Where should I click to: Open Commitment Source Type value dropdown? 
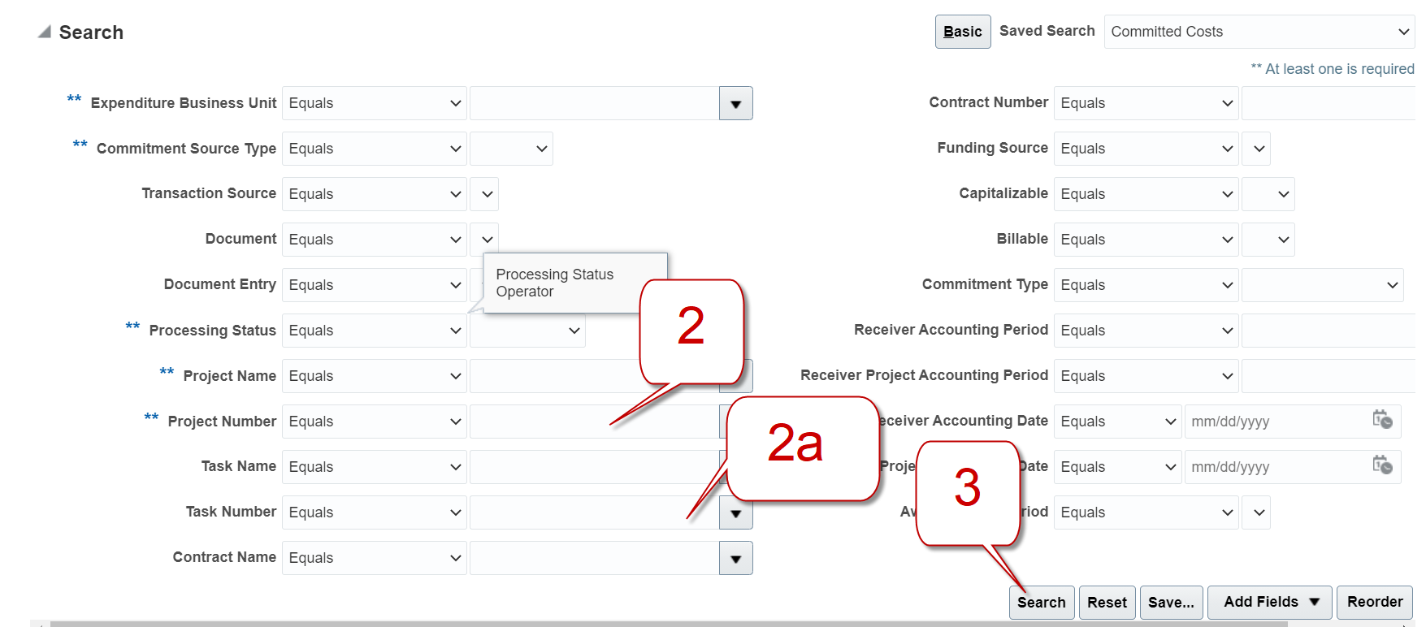click(511, 149)
